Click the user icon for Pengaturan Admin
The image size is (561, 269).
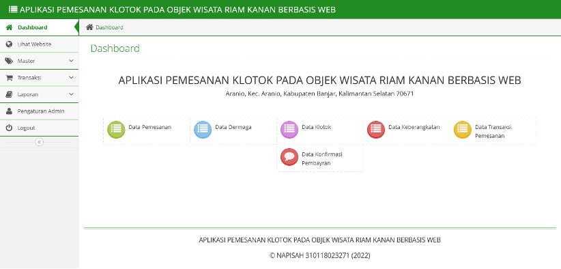point(10,111)
